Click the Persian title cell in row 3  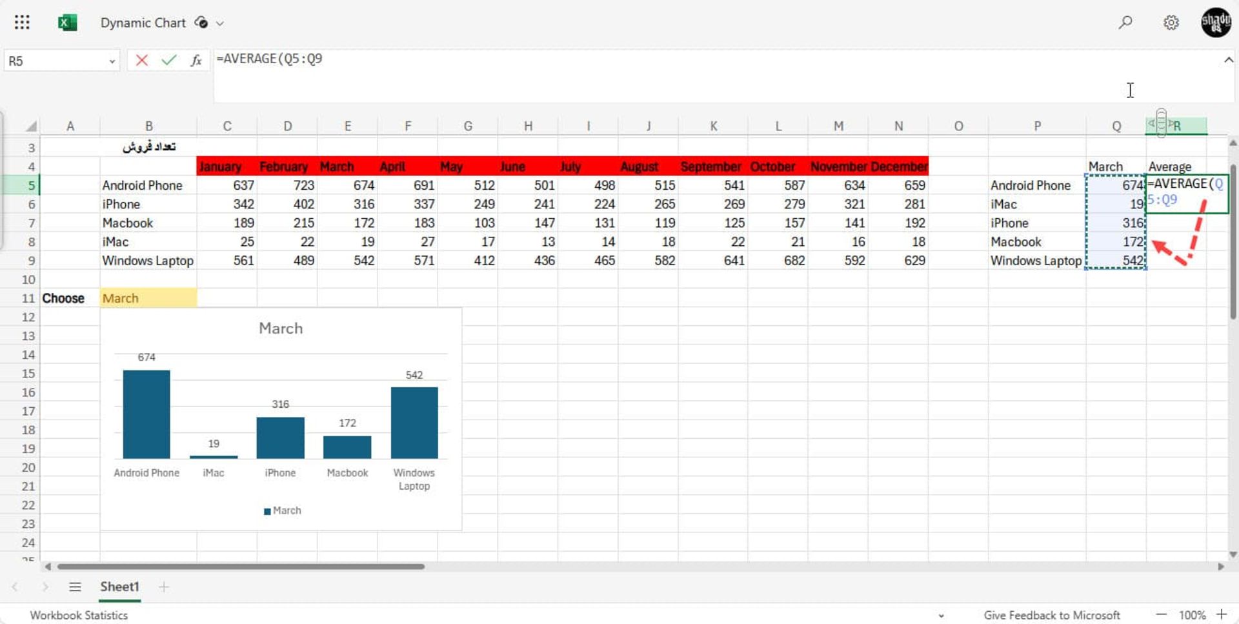[x=148, y=147]
